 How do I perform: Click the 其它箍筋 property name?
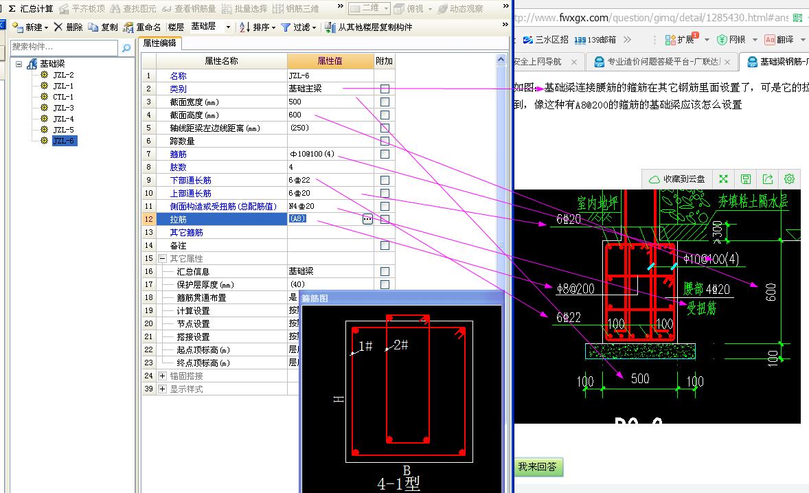(186, 233)
